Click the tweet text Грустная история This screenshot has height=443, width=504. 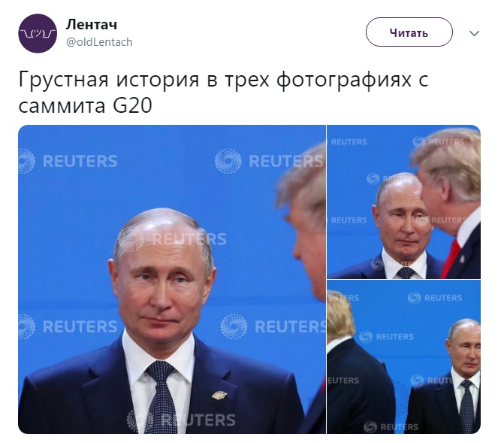click(109, 79)
